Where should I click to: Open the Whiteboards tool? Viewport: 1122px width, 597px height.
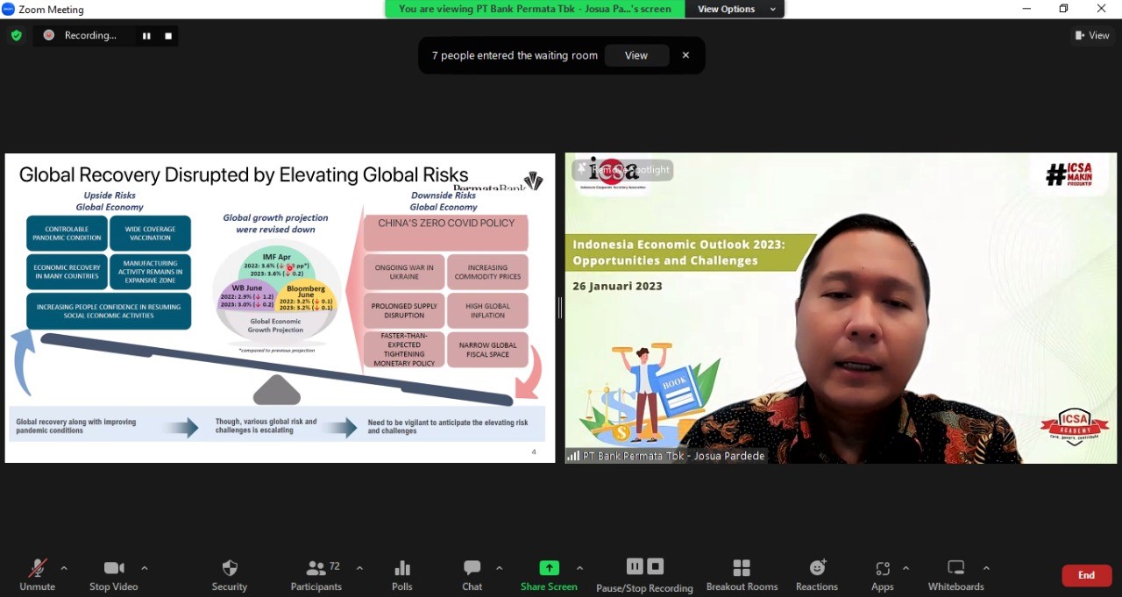(x=955, y=574)
